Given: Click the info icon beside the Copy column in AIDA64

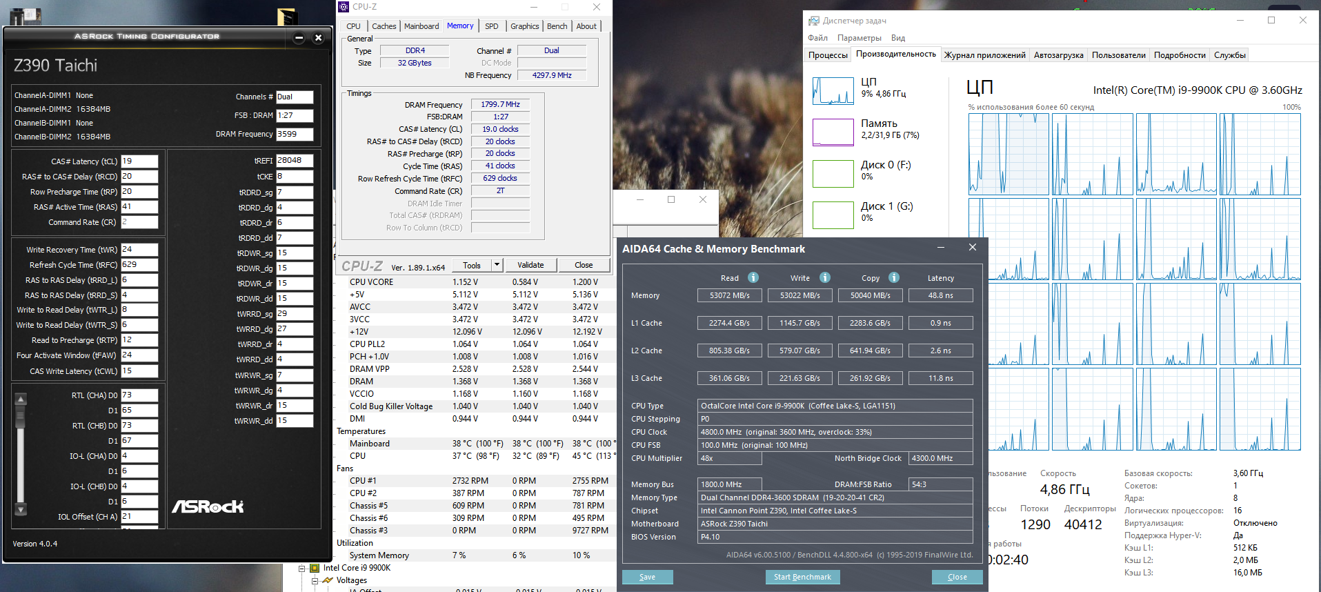Looking at the screenshot, I should [894, 277].
